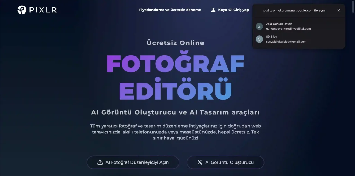The image size is (355, 176).
Task: Click the magic wand icon
Action: (200, 162)
